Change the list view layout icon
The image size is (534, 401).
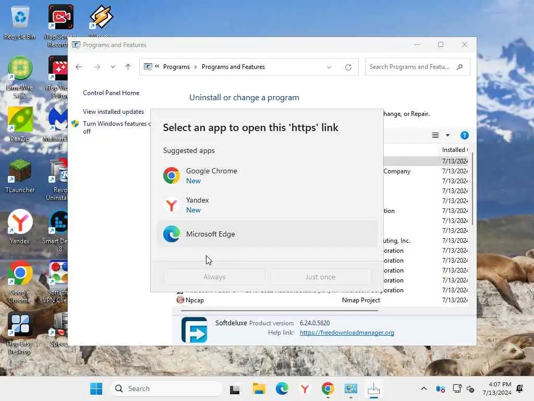[x=435, y=135]
